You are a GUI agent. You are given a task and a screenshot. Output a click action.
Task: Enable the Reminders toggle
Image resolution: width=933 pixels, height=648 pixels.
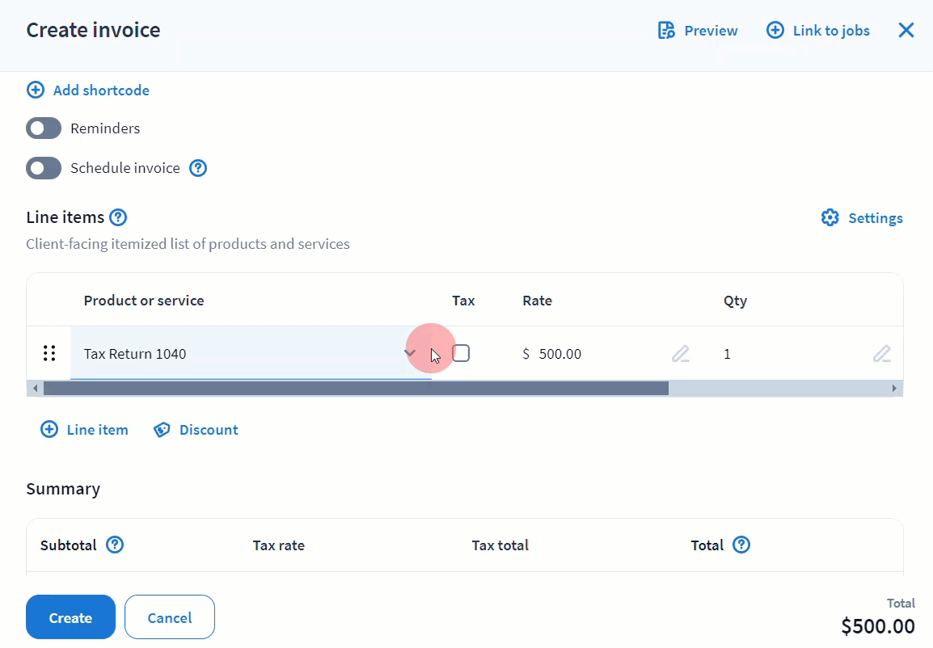[44, 128]
